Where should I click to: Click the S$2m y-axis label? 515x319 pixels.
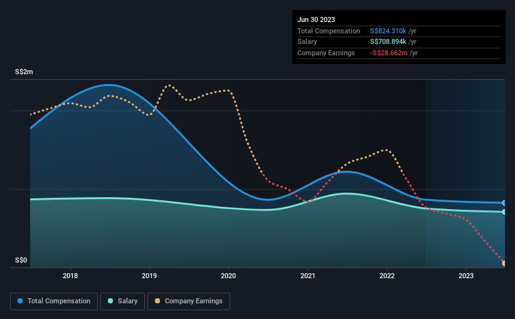coord(24,72)
